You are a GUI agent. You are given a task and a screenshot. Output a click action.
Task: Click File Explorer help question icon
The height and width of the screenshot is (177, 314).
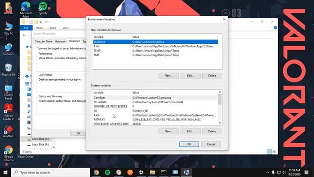275,28
